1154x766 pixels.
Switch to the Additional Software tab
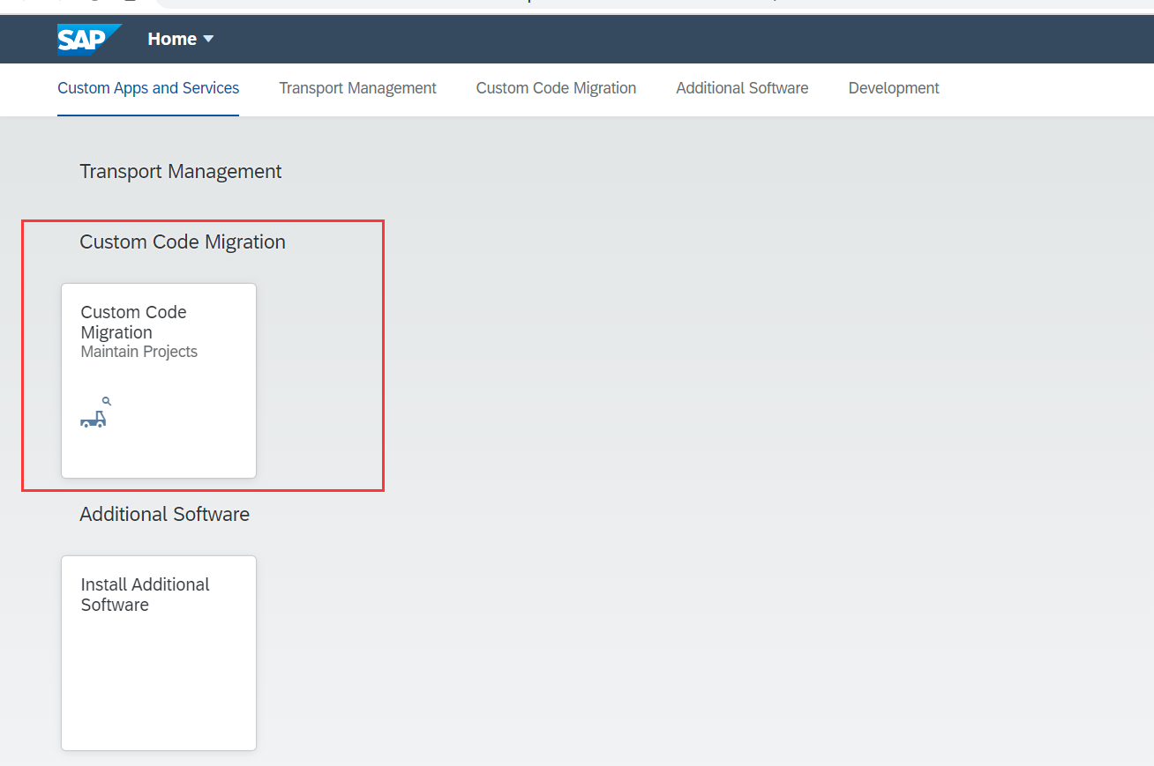tap(742, 87)
